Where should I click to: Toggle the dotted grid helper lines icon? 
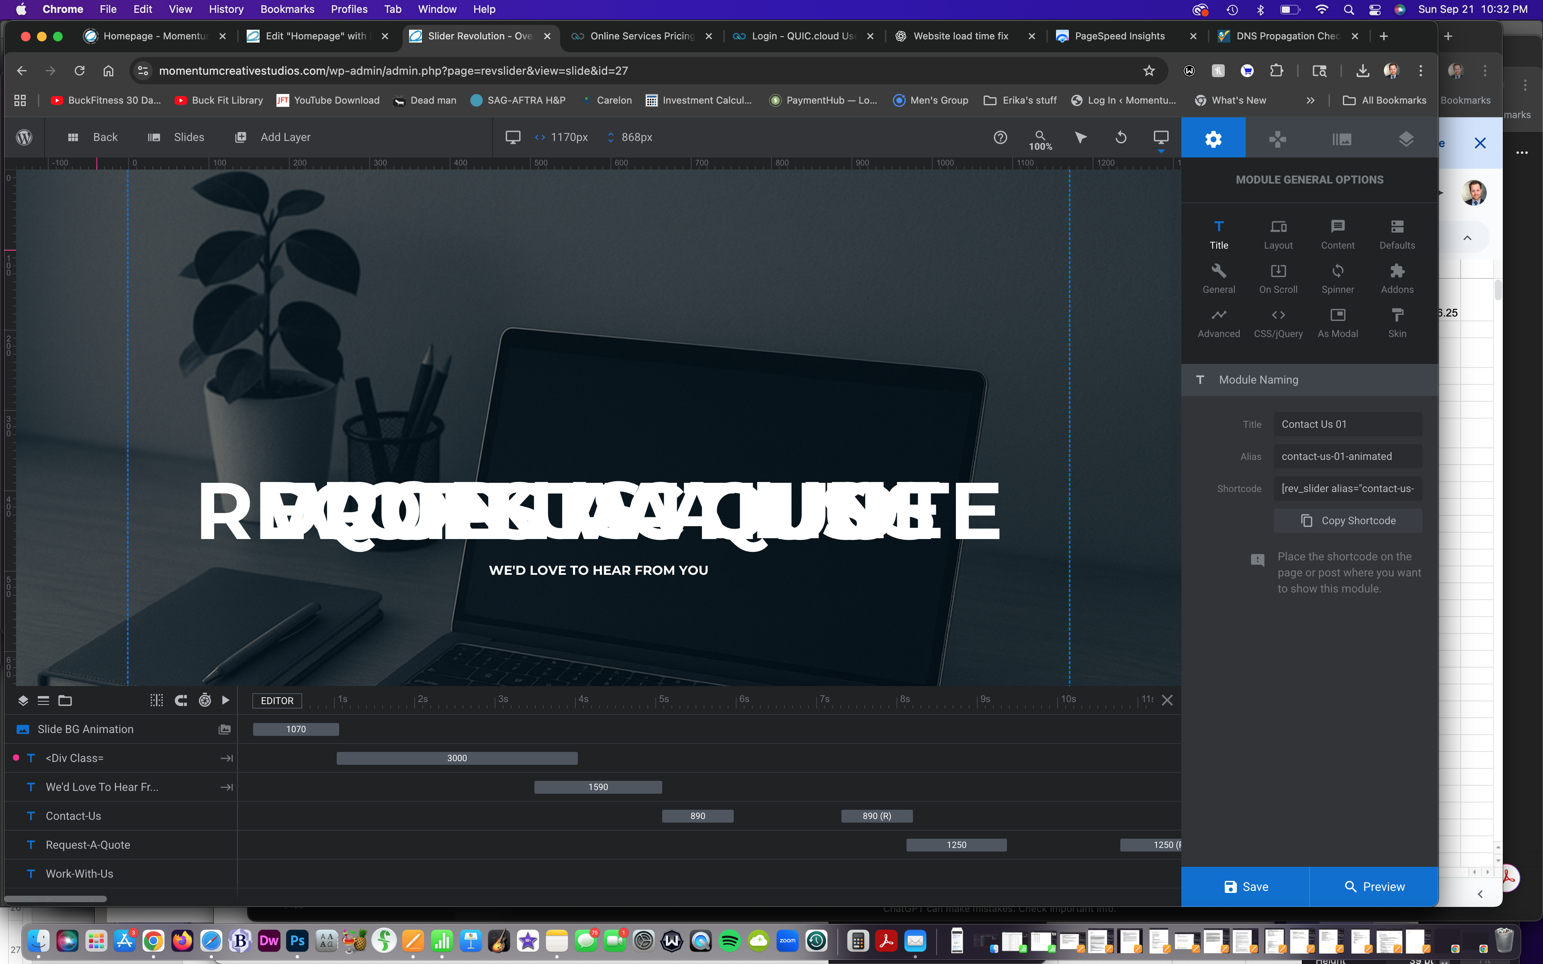point(156,700)
